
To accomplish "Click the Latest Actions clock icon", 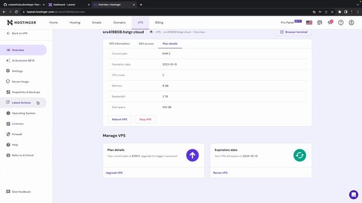I will point(8,103).
